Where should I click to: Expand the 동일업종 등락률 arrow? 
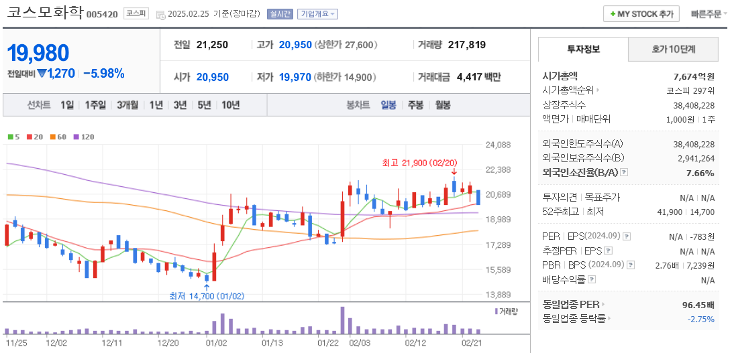point(609,319)
